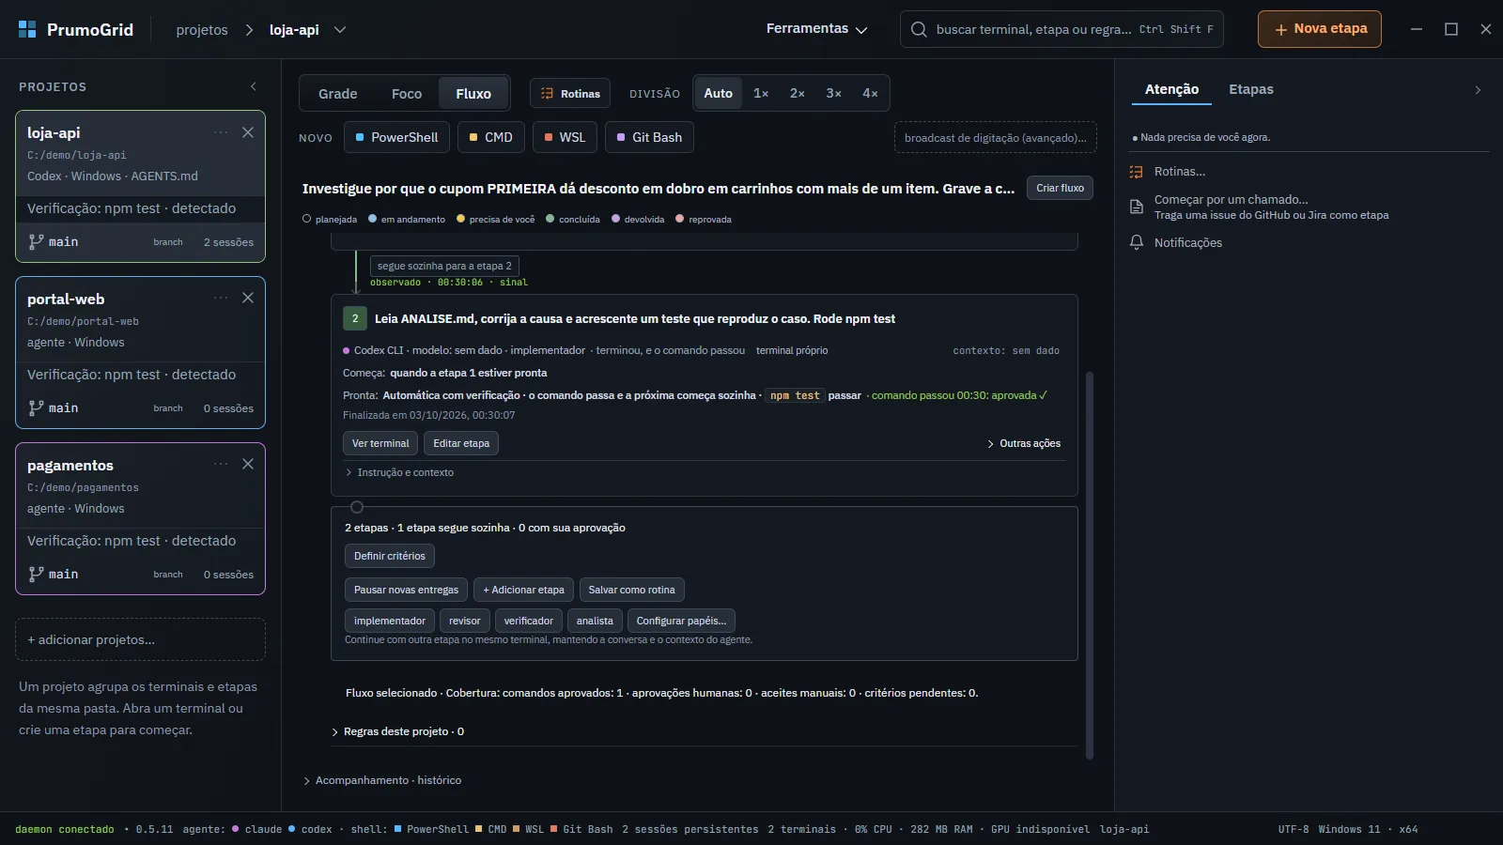This screenshot has width=1503, height=845.
Task: Expand Outras ações for step 2
Action: [x=1024, y=443]
